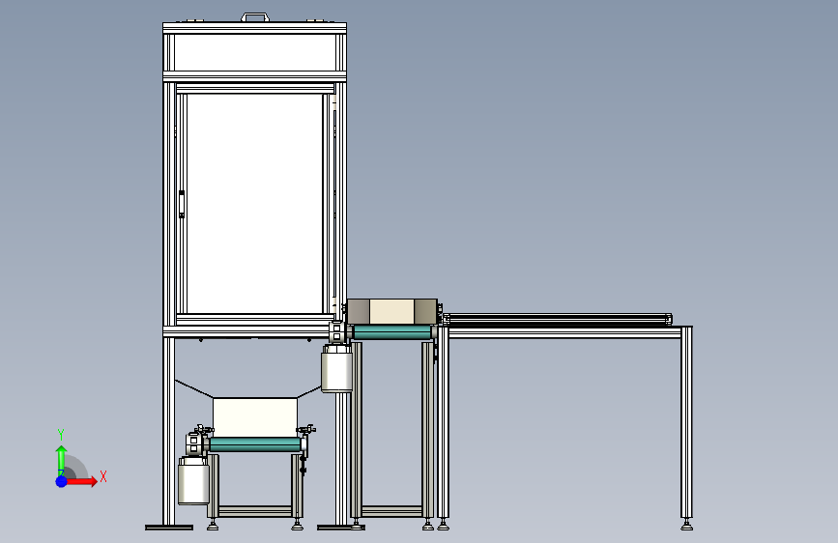Pick the small black door latch on cabinet
The height and width of the screenshot is (543, 838).
pyautogui.click(x=182, y=204)
